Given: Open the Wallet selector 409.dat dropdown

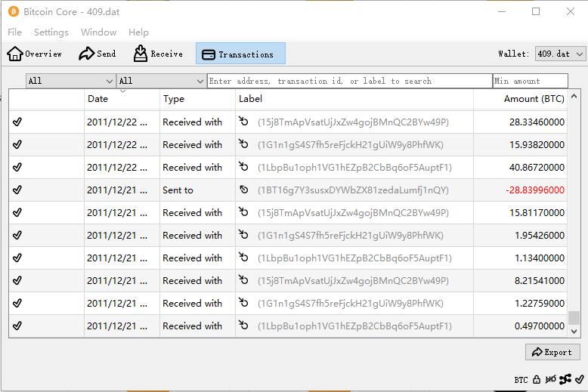Looking at the screenshot, I should click(560, 54).
